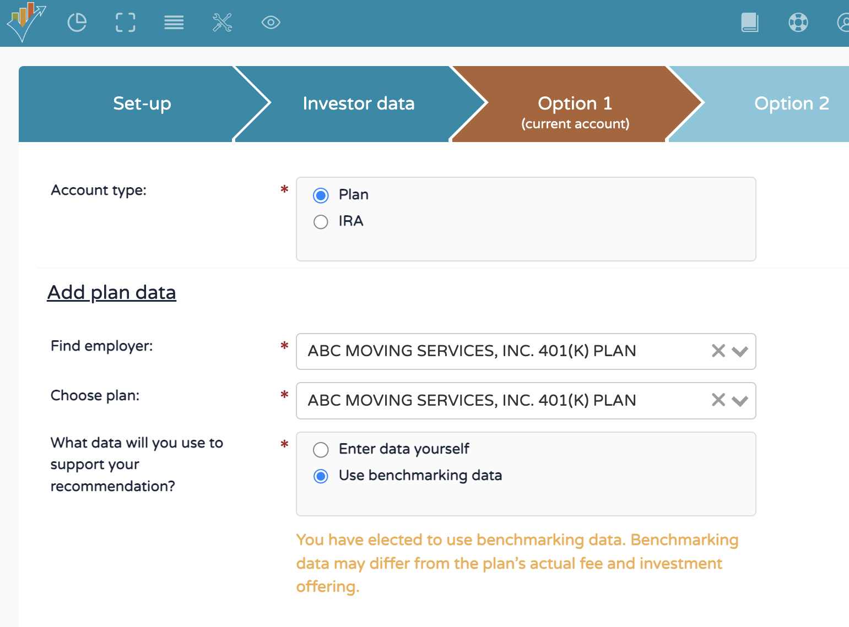Clear the Choose plan selection

pos(718,400)
